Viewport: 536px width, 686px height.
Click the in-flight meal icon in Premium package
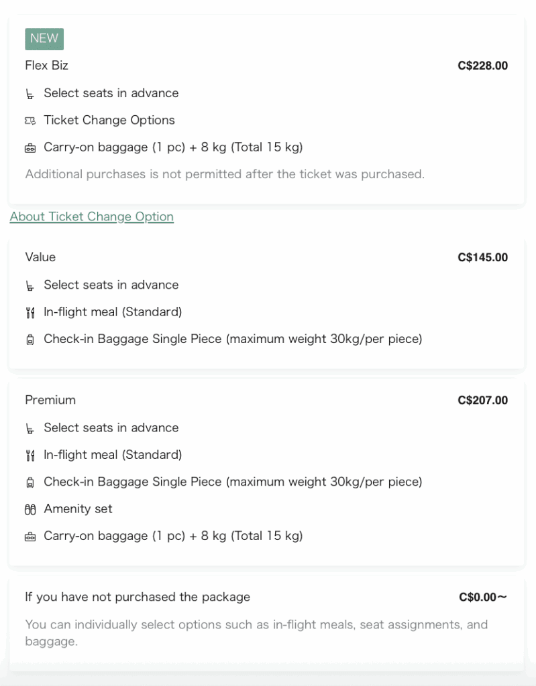30,456
